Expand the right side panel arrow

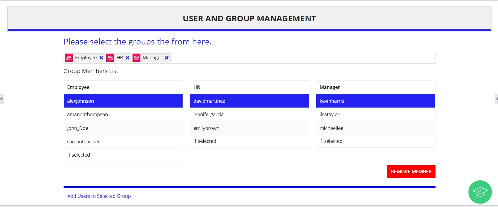click(x=496, y=99)
